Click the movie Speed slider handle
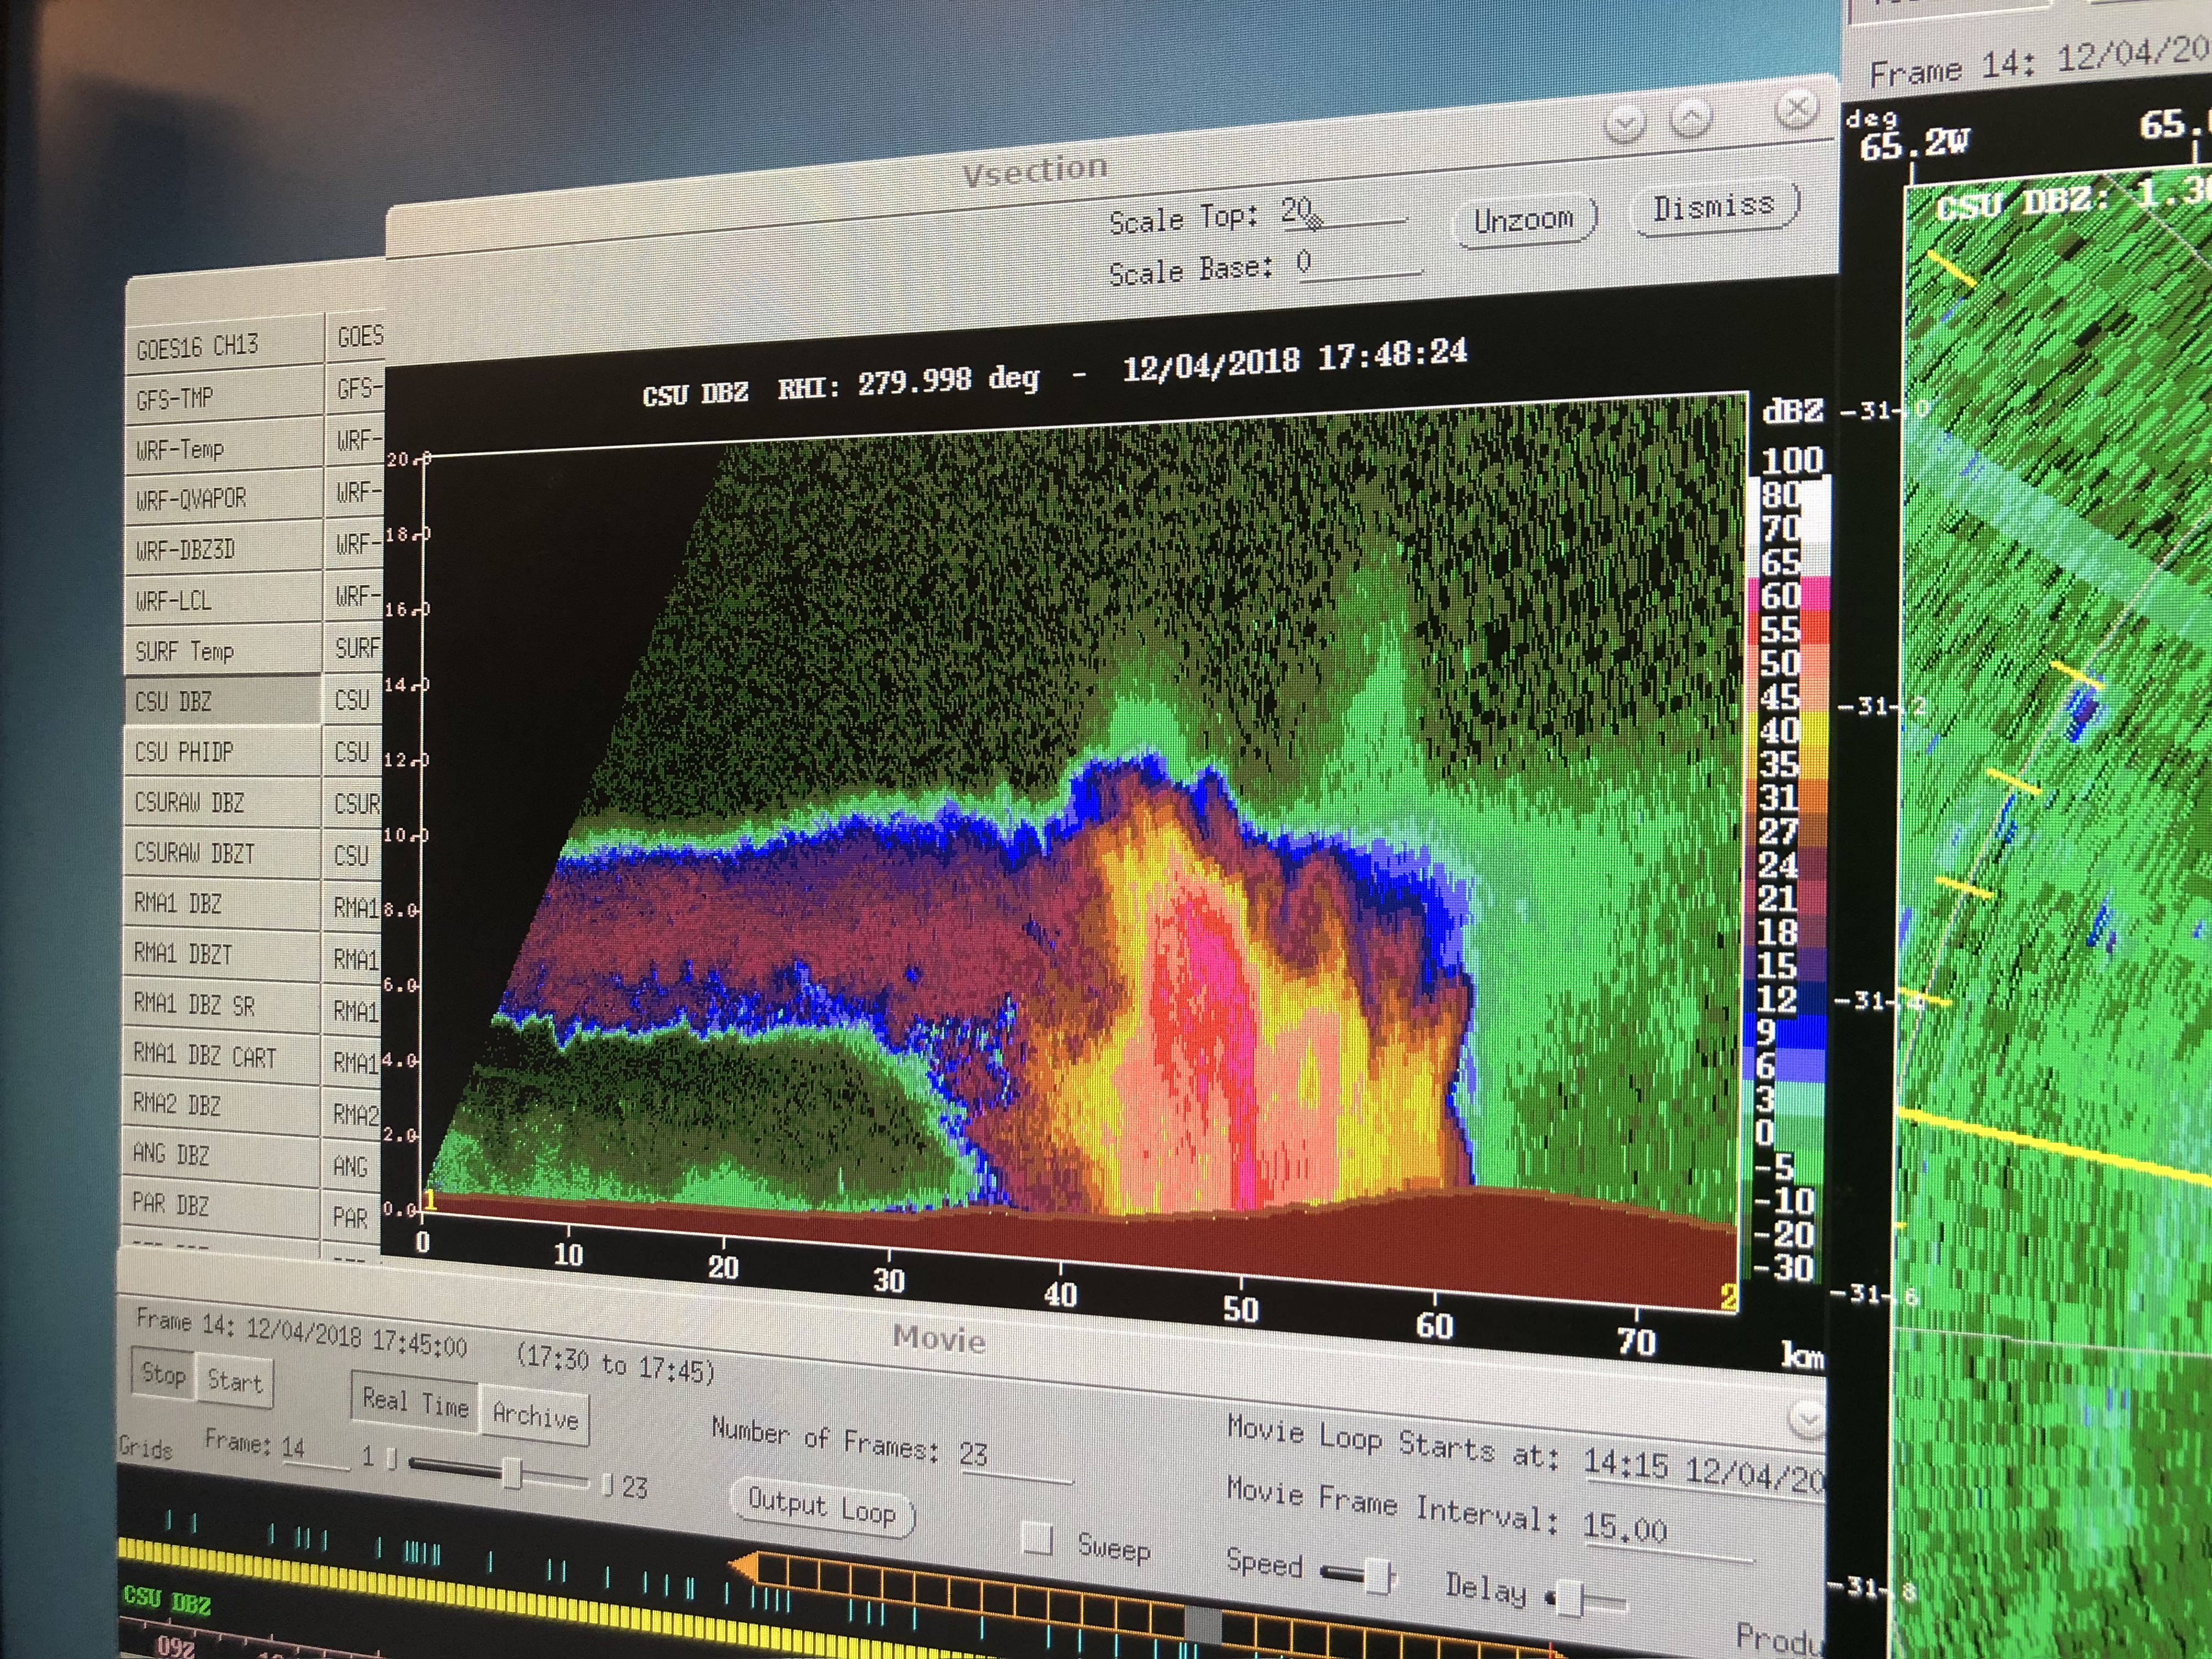The height and width of the screenshot is (1659, 2212). [x=1378, y=1575]
